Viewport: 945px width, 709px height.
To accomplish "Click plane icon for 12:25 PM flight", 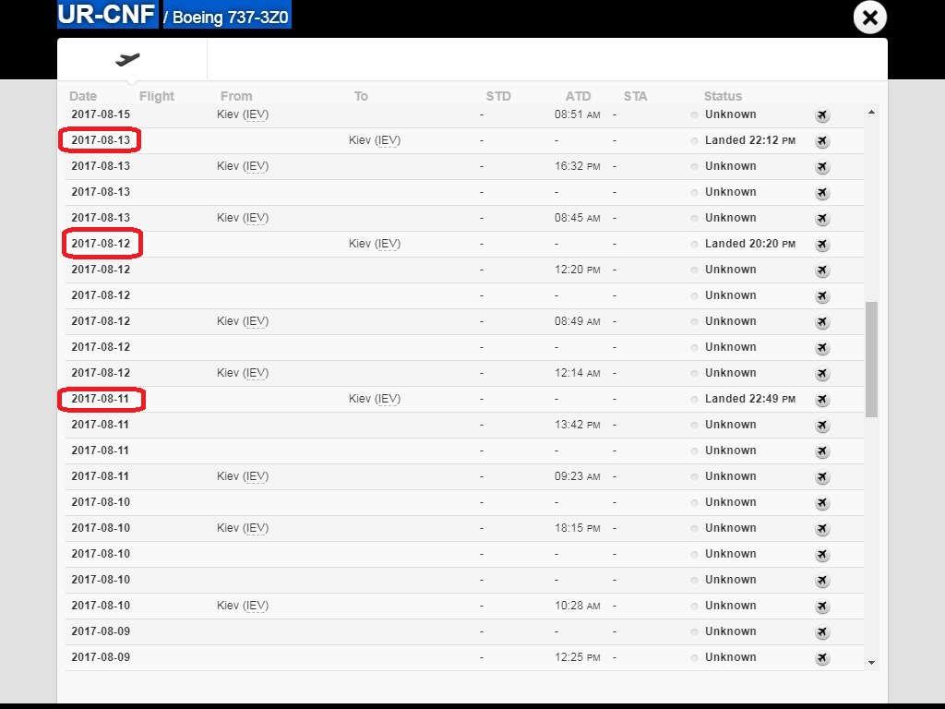I will point(822,658).
